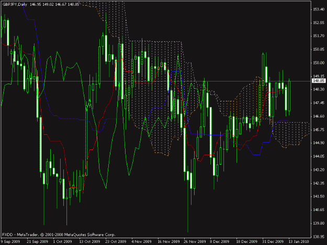Click the 143.20 price axis label
Viewport: 327px width, 245px height.
point(319,170)
